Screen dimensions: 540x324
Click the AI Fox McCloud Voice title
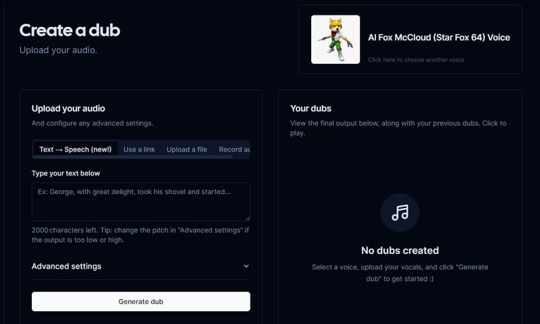tap(439, 38)
